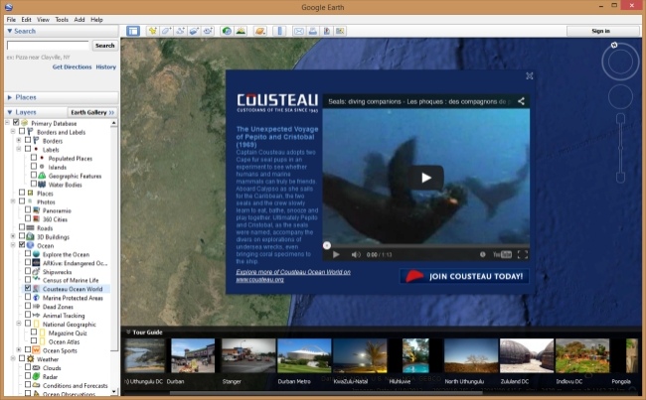The width and height of the screenshot is (646, 400).
Task: Expand the Borders tree node
Action: tap(19, 140)
